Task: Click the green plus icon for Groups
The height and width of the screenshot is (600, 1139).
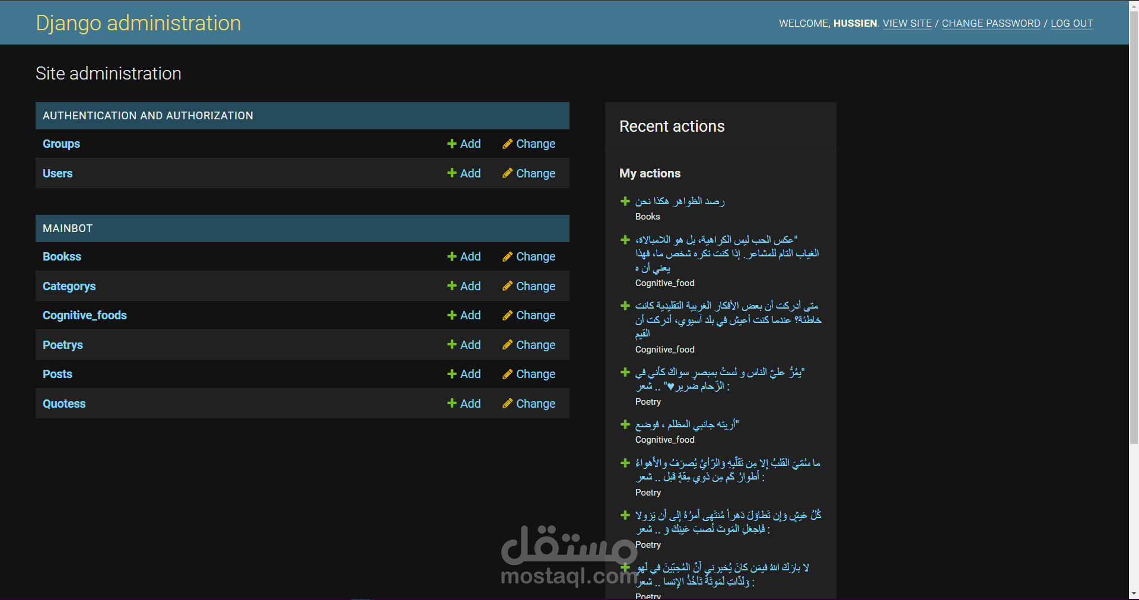Action: click(x=452, y=144)
